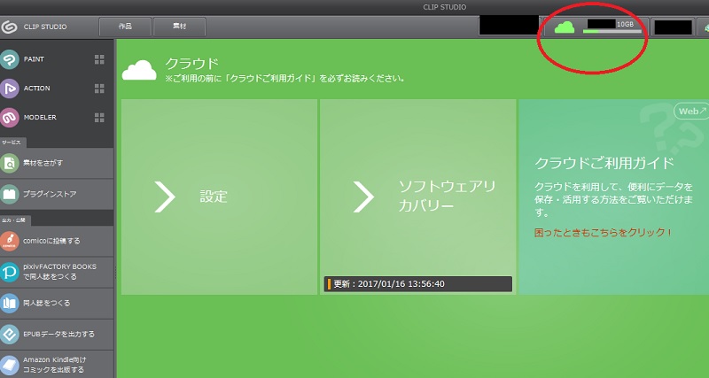The width and height of the screenshot is (709, 378).
Task: Switch to the 素材 tab
Action: click(180, 27)
